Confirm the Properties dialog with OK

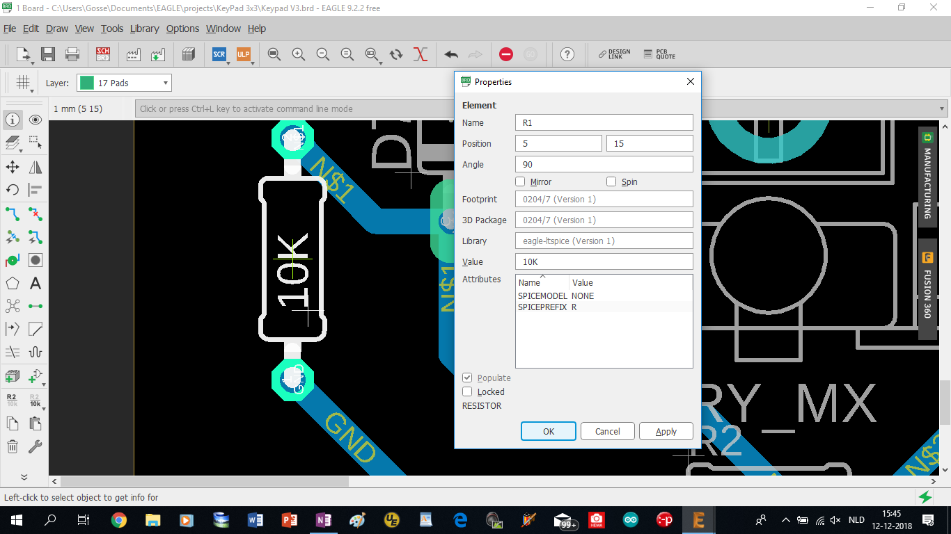coord(549,431)
